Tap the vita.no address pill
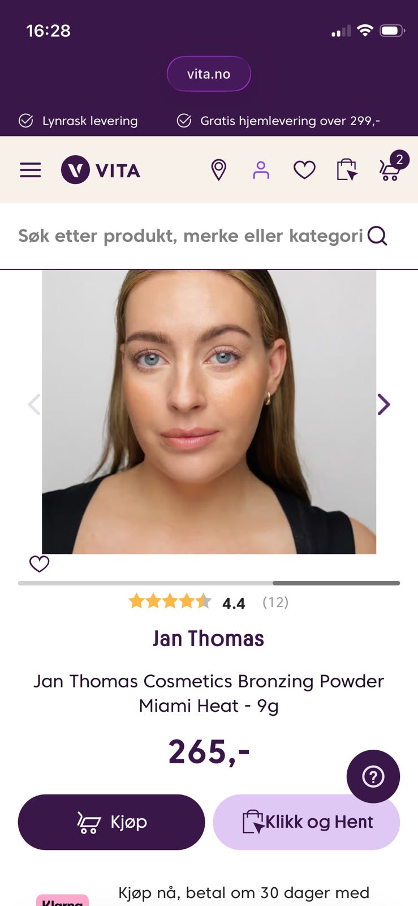Image resolution: width=418 pixels, height=906 pixels. (x=209, y=74)
